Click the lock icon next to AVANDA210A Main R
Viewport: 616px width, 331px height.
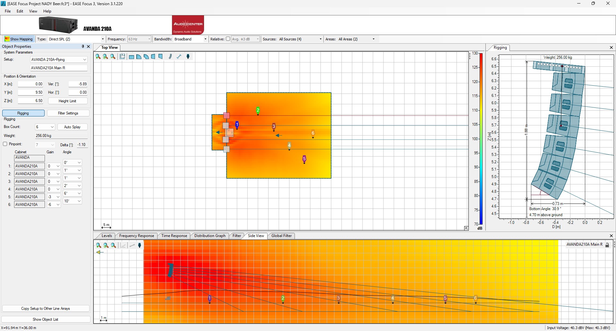(607, 245)
